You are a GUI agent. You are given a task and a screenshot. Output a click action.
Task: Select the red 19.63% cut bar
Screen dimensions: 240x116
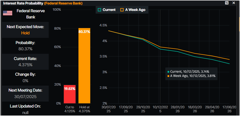[x=70, y=94]
